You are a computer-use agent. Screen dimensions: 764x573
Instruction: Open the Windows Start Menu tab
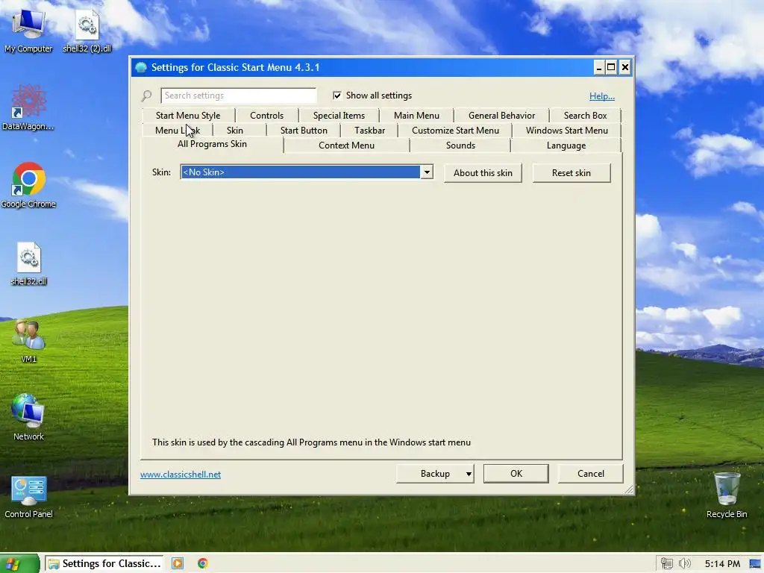[567, 131]
